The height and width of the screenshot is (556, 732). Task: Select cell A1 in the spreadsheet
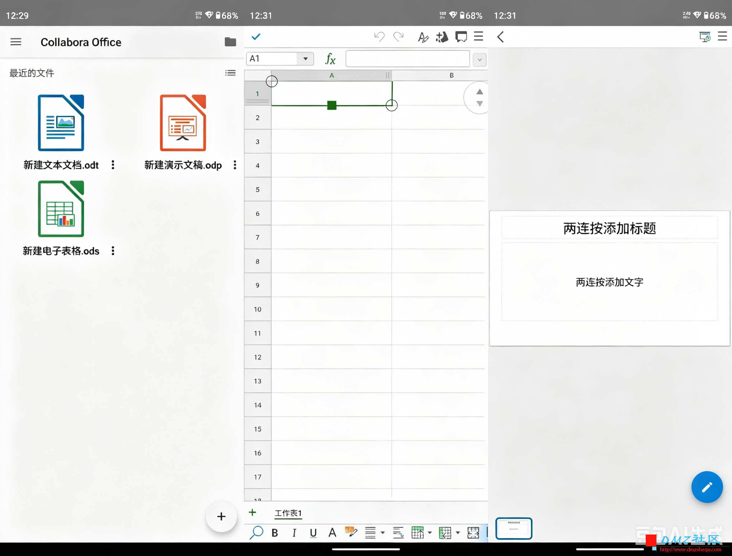coord(331,93)
